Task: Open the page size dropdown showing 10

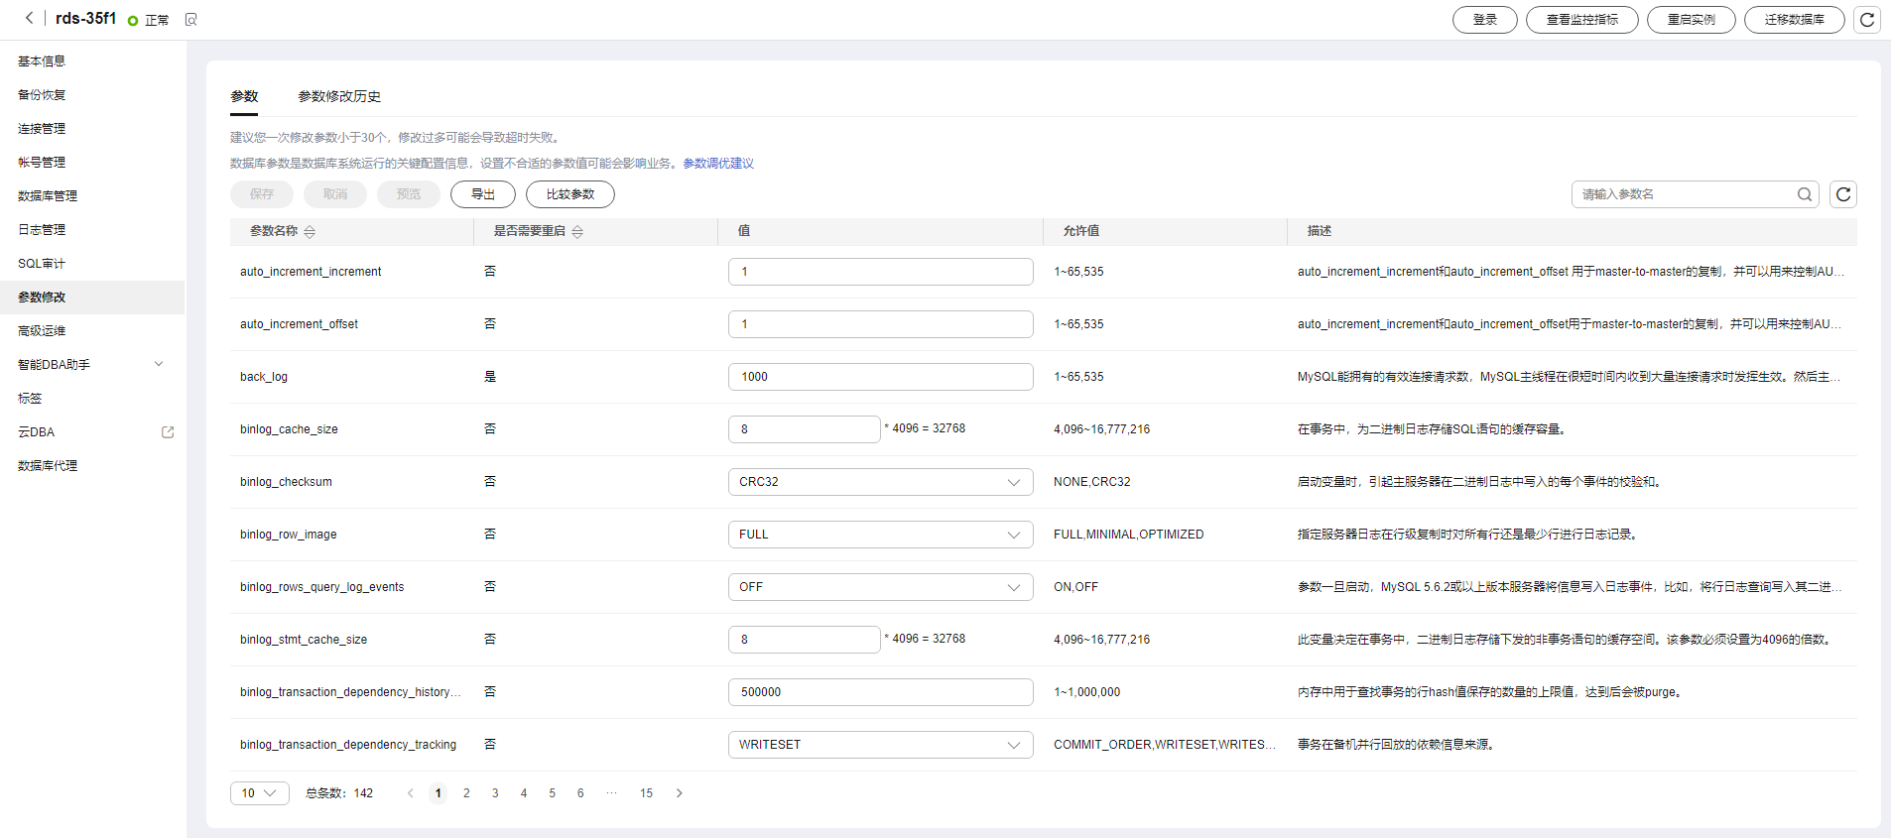Action: 259,793
